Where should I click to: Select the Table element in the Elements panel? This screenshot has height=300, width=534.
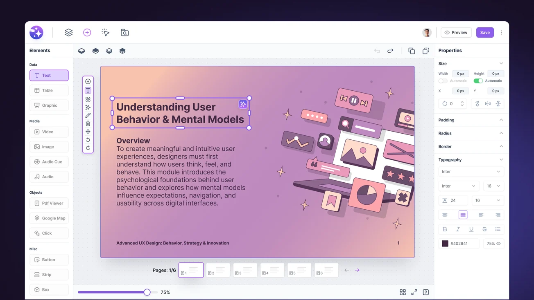[x=49, y=90]
